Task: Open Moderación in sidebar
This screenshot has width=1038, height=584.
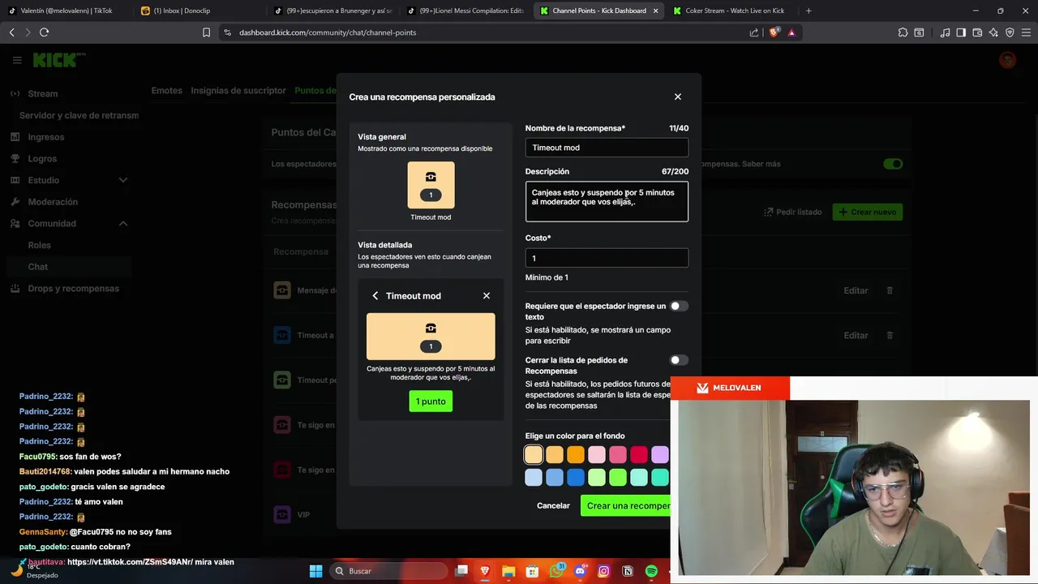Action: point(53,202)
